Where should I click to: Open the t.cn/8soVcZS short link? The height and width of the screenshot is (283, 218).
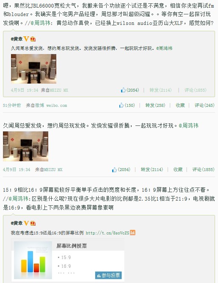tap(108, 233)
